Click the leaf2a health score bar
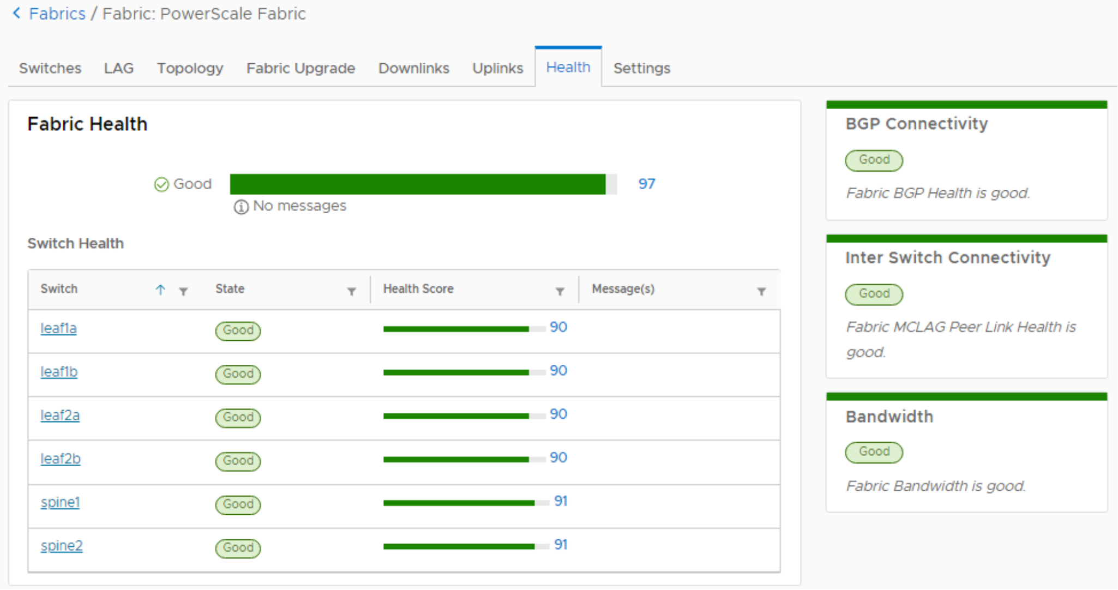Viewport: 1118px width, 590px height. (x=464, y=416)
